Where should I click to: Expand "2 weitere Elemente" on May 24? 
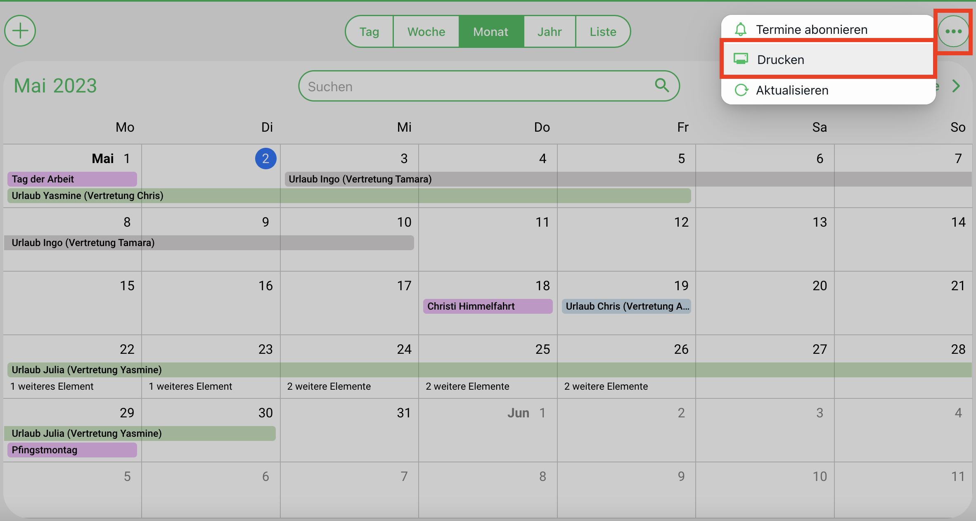(329, 386)
